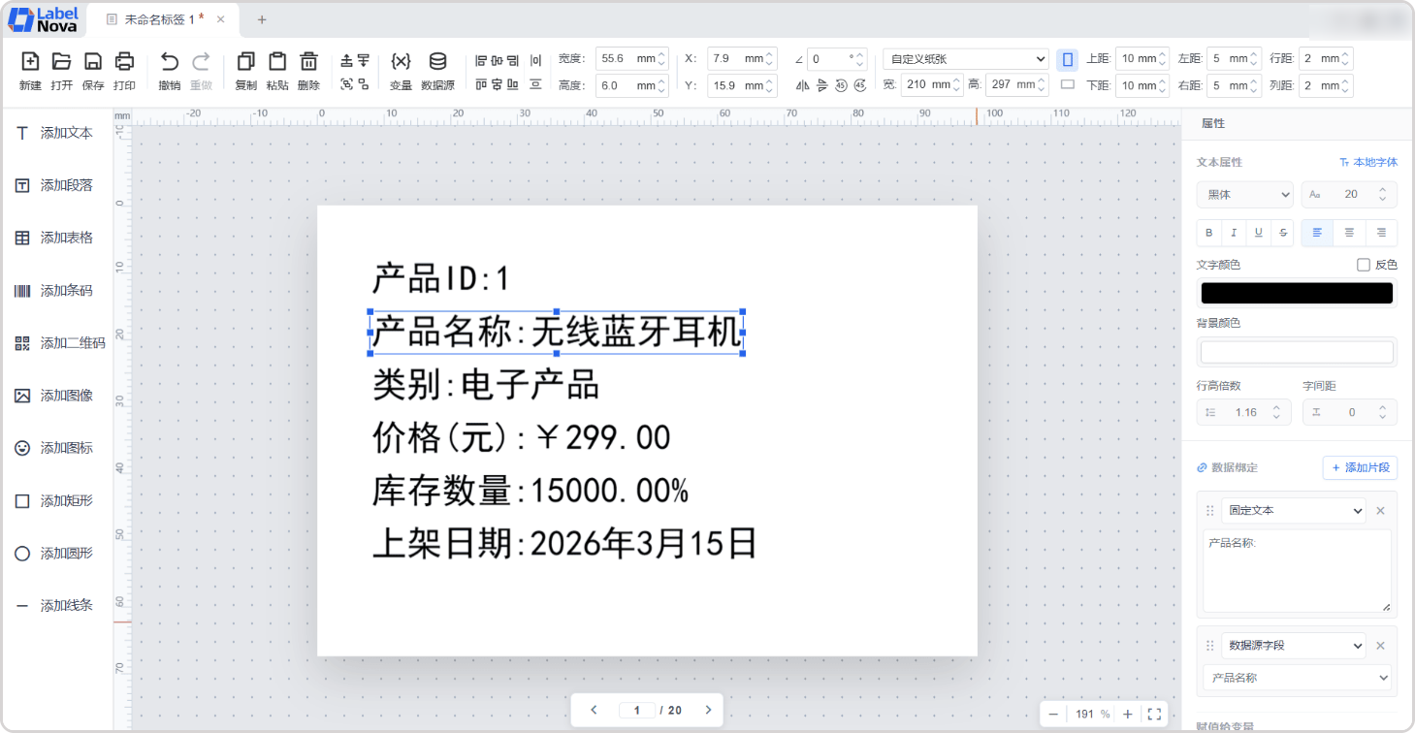The width and height of the screenshot is (1415, 733).
Task: Click the 打印 (Print) icon
Action: (x=124, y=62)
